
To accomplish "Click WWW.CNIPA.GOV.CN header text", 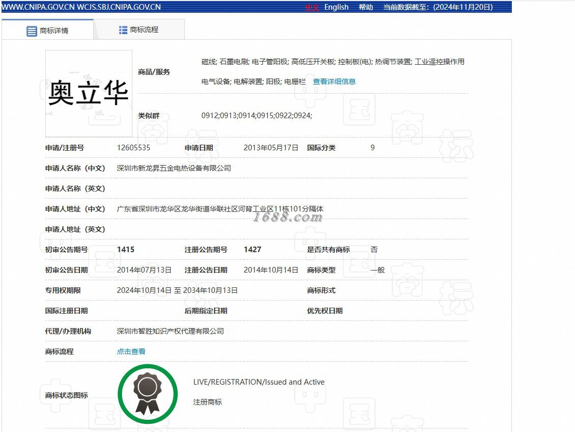I will (x=39, y=7).
